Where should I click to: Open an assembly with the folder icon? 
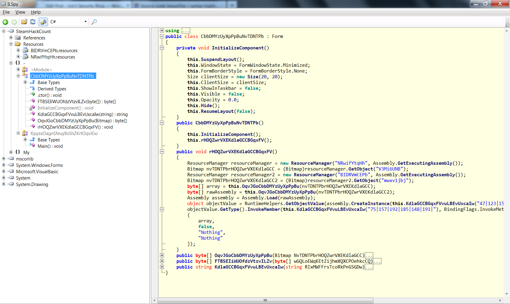(x=24, y=22)
